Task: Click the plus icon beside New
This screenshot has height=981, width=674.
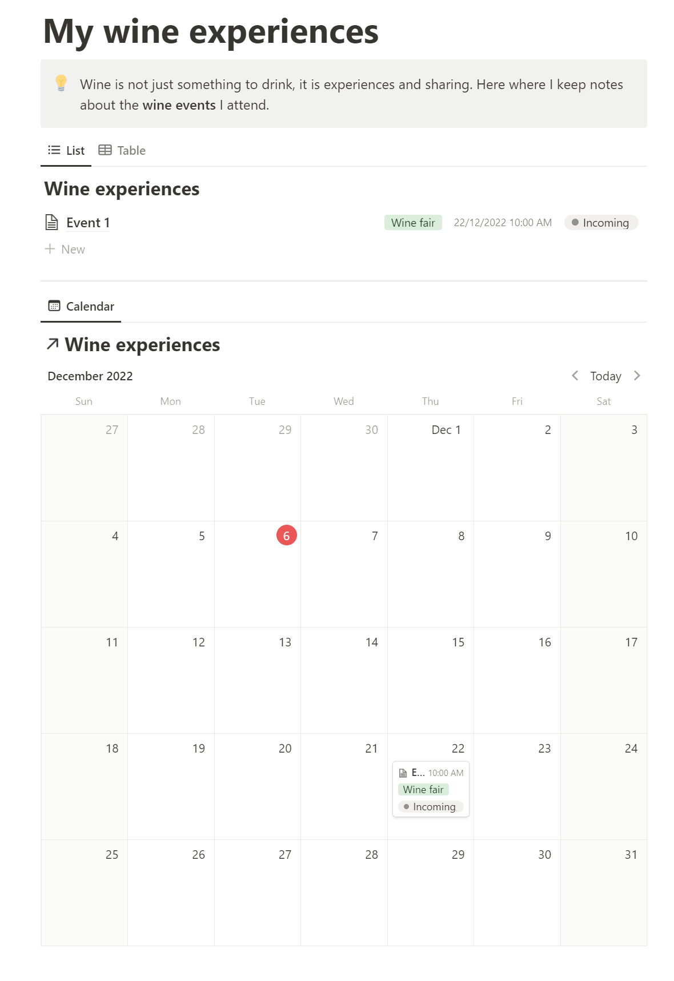Action: [50, 249]
